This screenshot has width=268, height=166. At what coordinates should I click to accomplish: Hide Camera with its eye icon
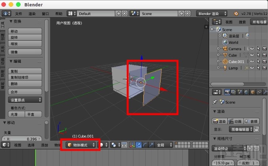[x=252, y=48]
